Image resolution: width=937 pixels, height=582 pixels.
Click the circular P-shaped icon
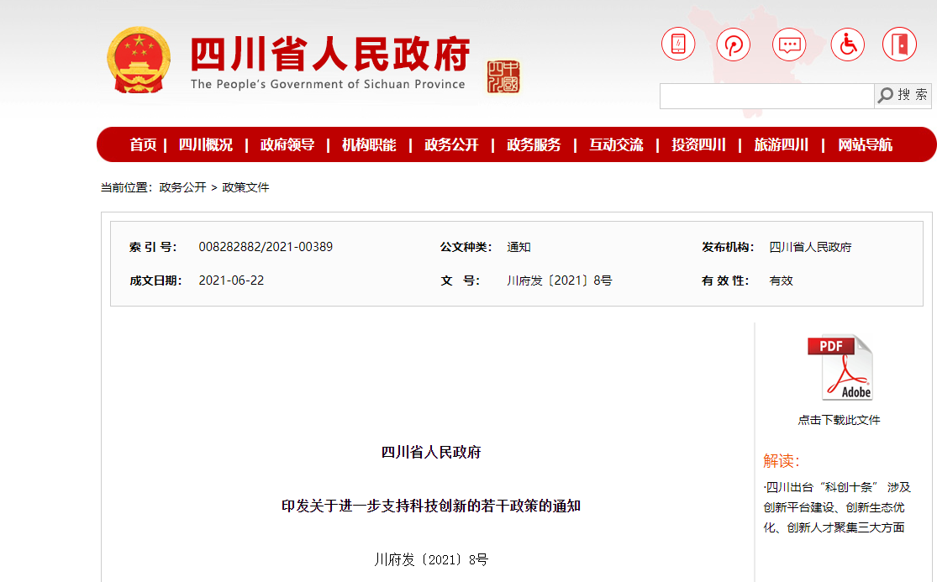pos(733,44)
